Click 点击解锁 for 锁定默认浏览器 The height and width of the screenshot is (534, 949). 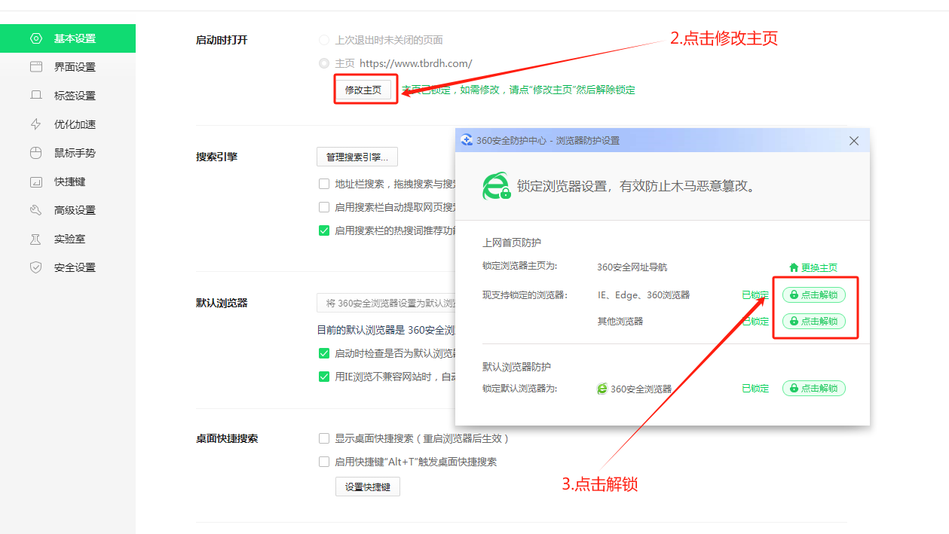(x=814, y=389)
